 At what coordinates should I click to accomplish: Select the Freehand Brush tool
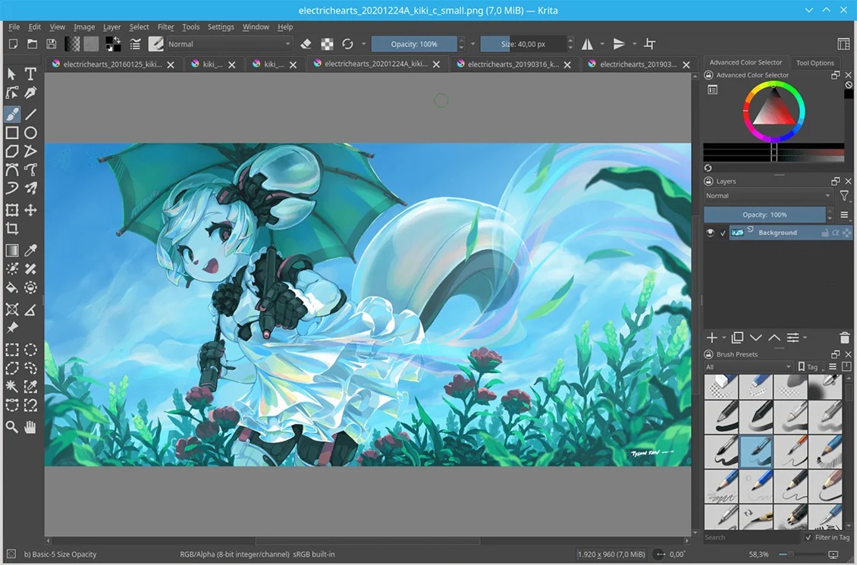[12, 114]
